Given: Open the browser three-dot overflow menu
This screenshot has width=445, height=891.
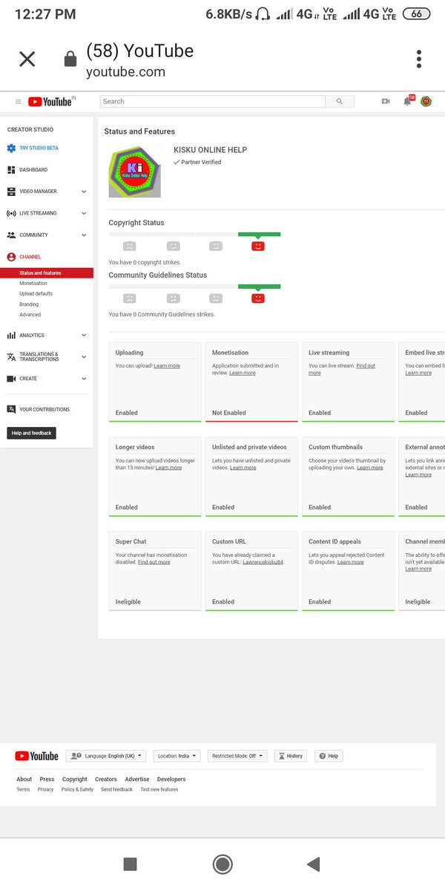Looking at the screenshot, I should [419, 59].
